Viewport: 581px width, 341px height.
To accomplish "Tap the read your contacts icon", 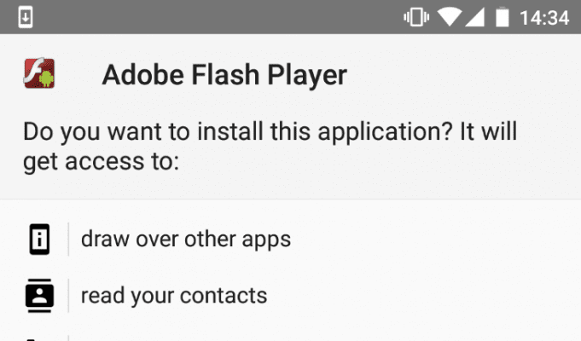I will coord(39,296).
